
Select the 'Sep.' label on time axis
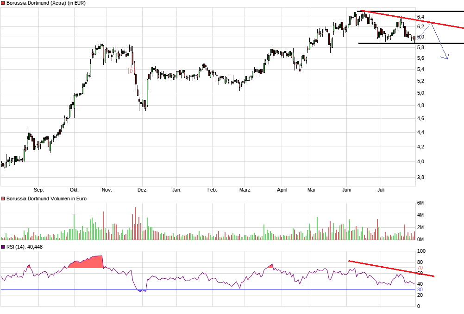(x=39, y=190)
